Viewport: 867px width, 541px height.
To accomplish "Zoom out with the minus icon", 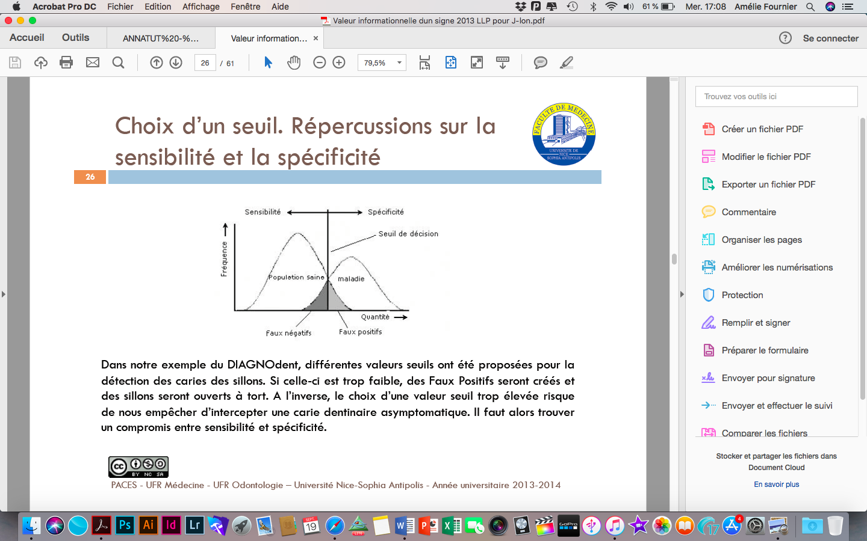I will tap(320, 63).
